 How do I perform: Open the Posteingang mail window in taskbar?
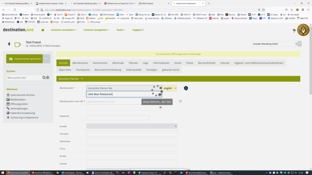(72, 173)
